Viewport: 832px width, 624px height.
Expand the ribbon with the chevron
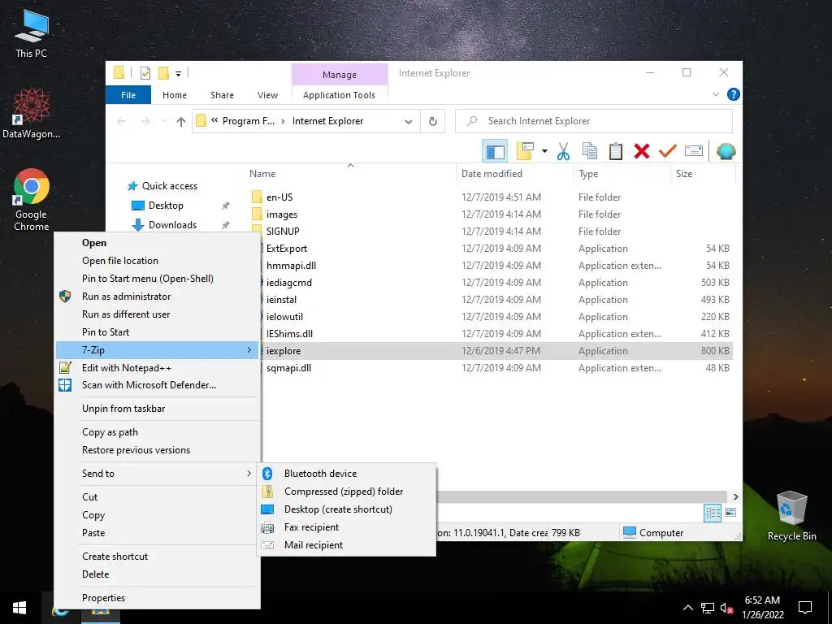[715, 94]
